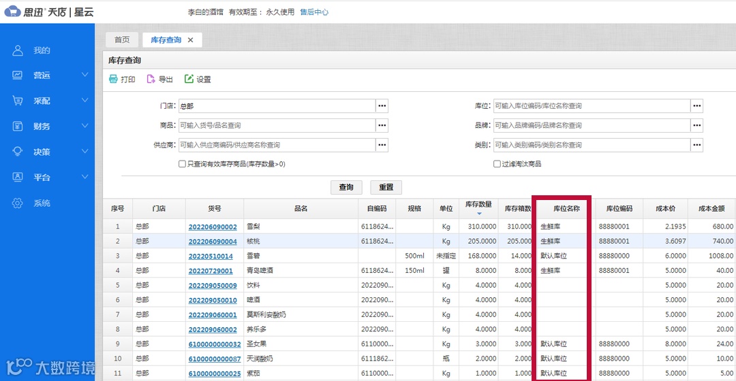Check the 过滤淘汰商品 checkbox
This screenshot has height=381, width=736.
click(x=497, y=164)
